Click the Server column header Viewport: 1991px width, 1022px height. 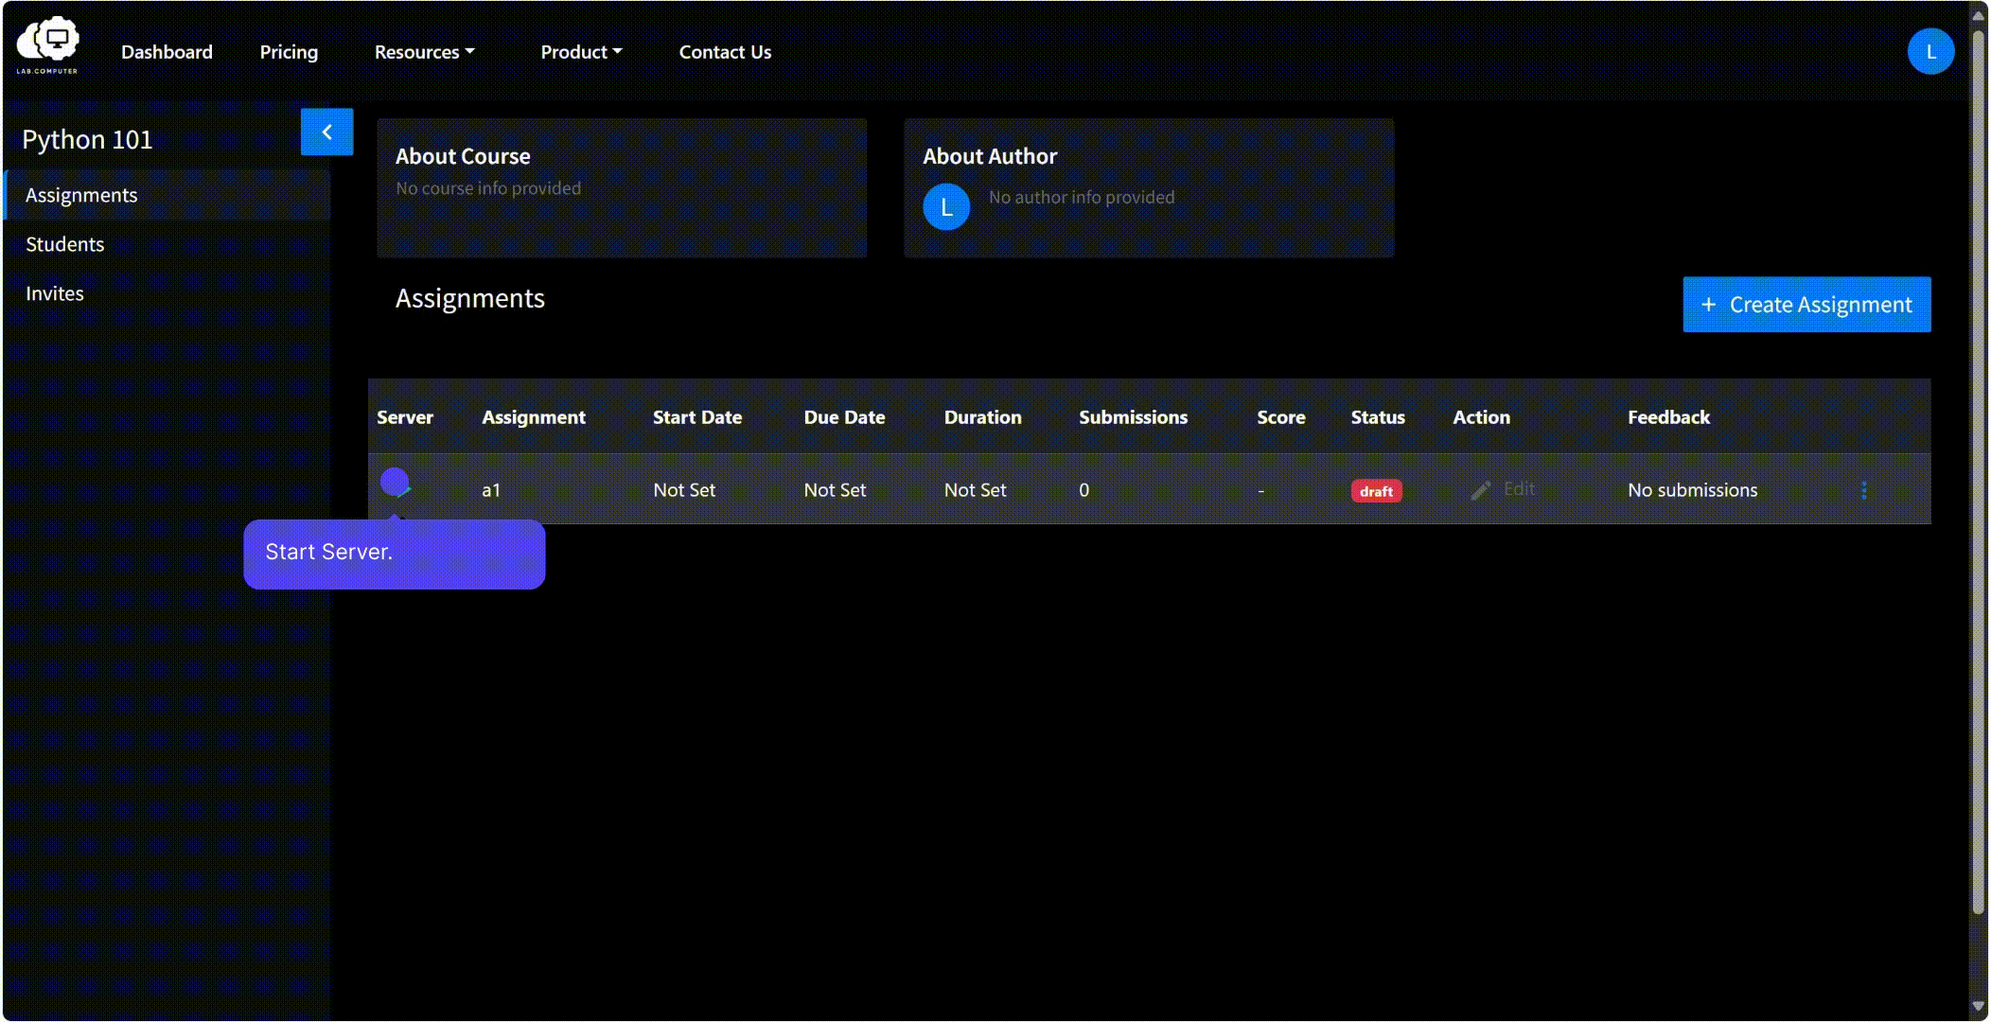(405, 417)
